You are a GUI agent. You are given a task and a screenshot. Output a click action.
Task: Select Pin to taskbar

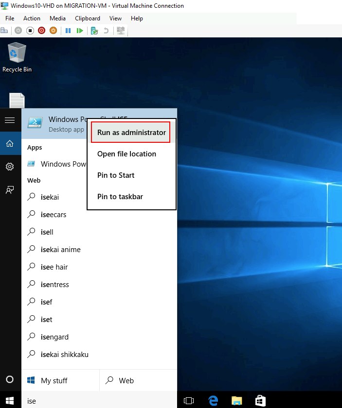click(131, 196)
